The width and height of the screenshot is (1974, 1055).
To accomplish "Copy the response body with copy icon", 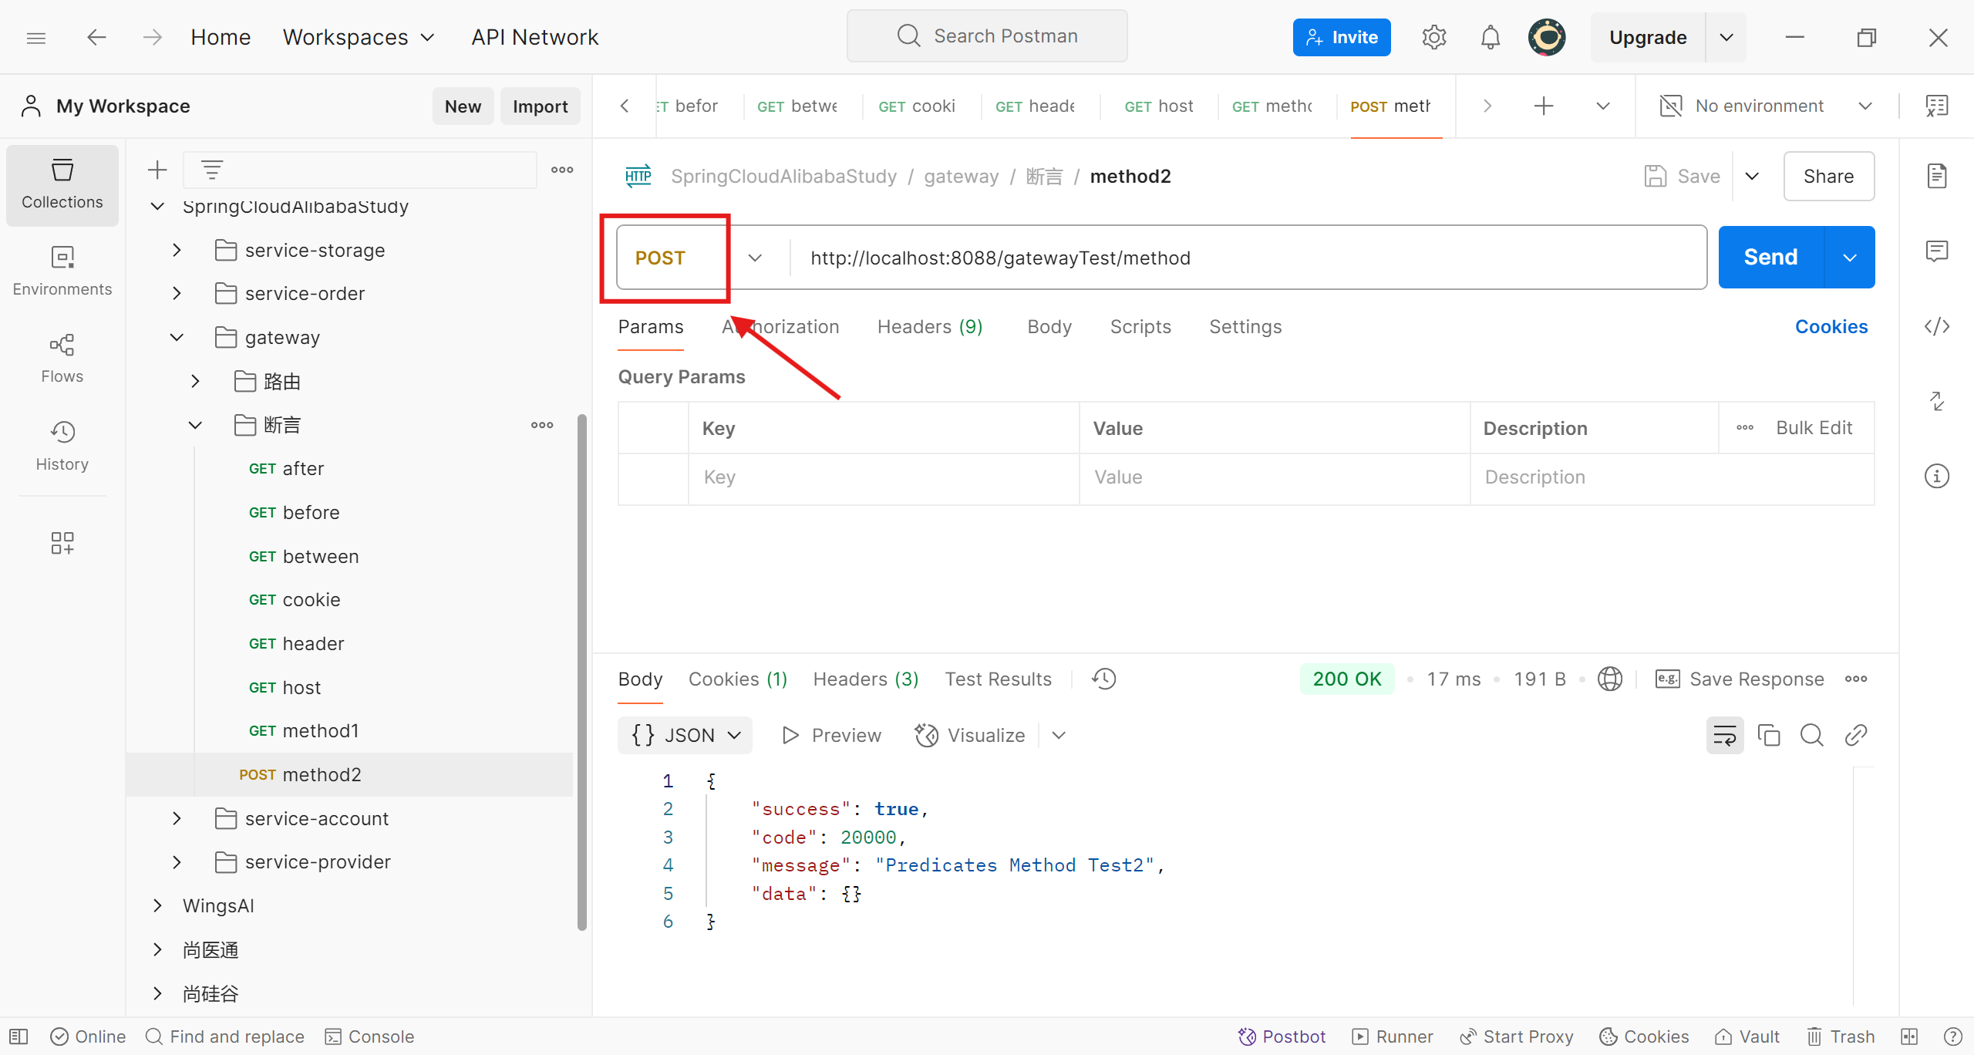I will [x=1768, y=735].
